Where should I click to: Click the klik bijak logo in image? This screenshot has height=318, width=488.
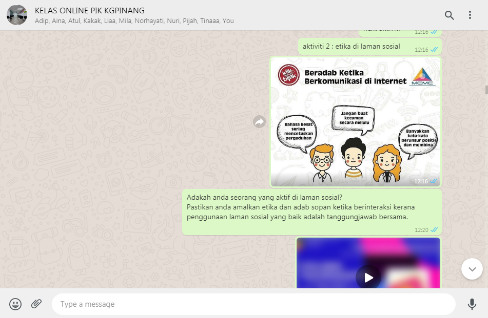(x=288, y=75)
